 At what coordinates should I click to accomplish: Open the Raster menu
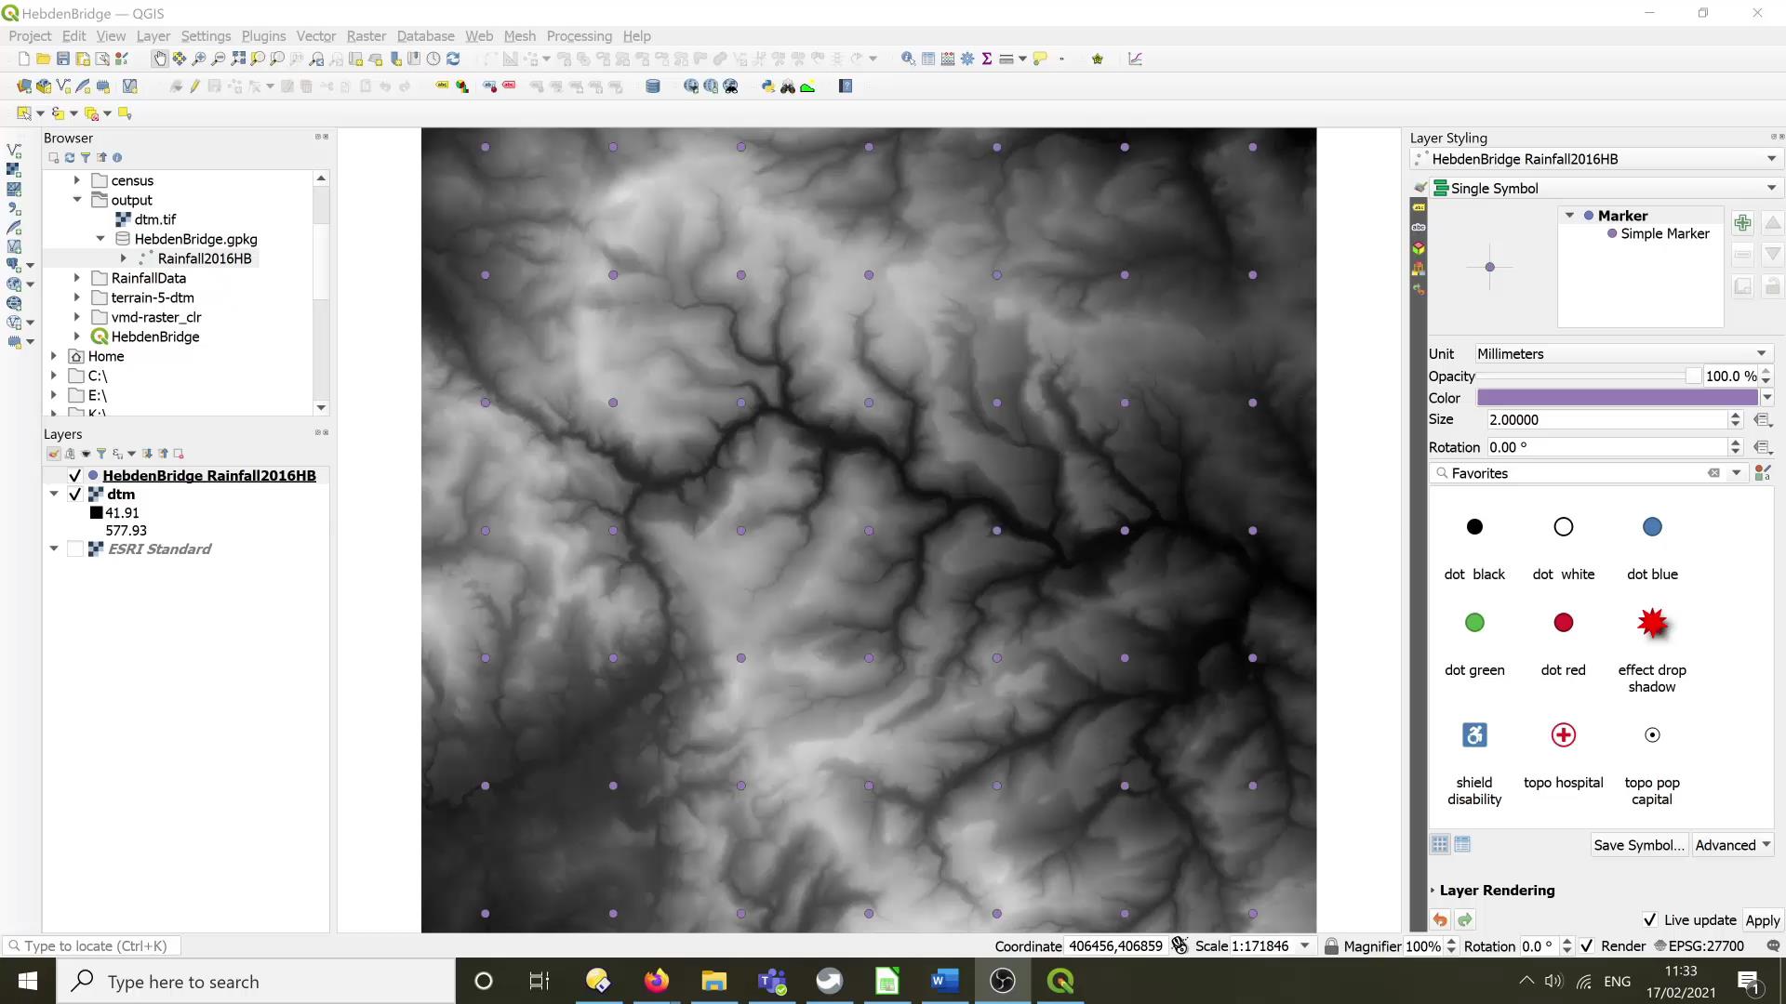(x=367, y=34)
